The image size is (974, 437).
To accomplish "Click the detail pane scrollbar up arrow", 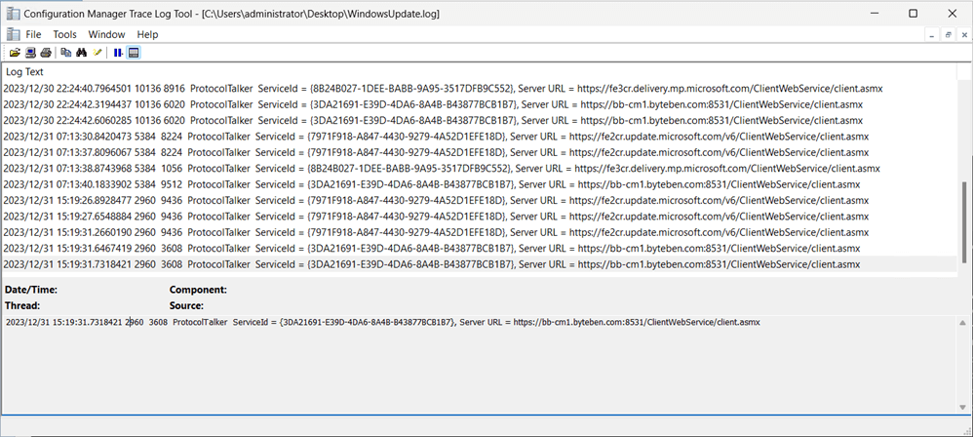I will point(963,323).
